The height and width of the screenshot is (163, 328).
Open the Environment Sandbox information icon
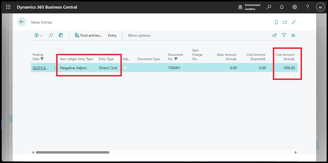[240, 7]
